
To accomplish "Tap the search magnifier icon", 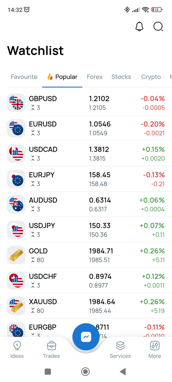I will (x=158, y=26).
